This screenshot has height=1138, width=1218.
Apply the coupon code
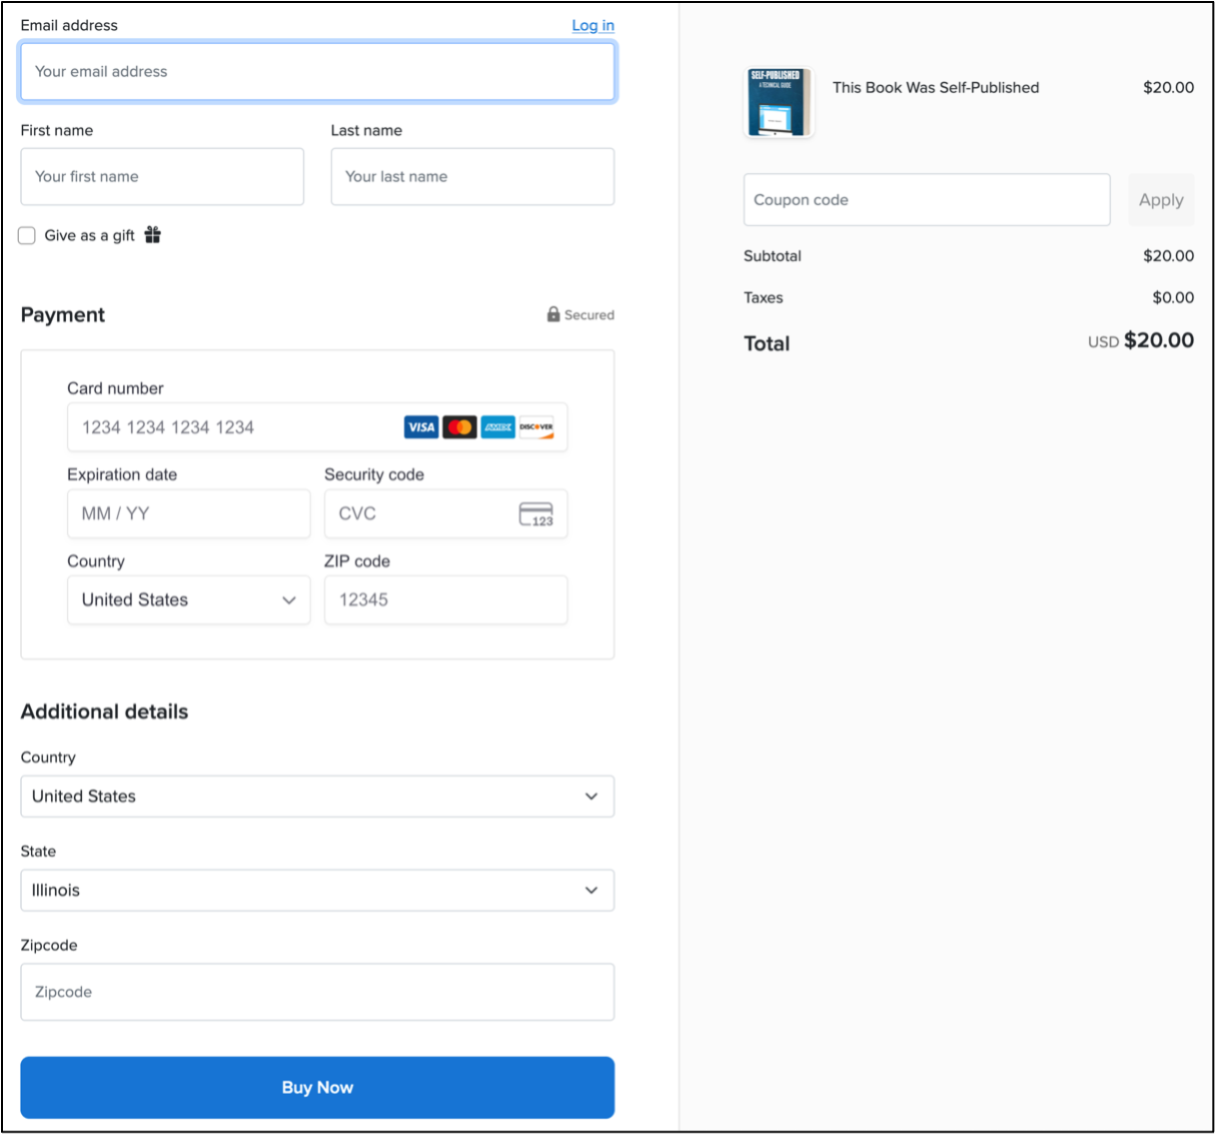(x=1161, y=200)
